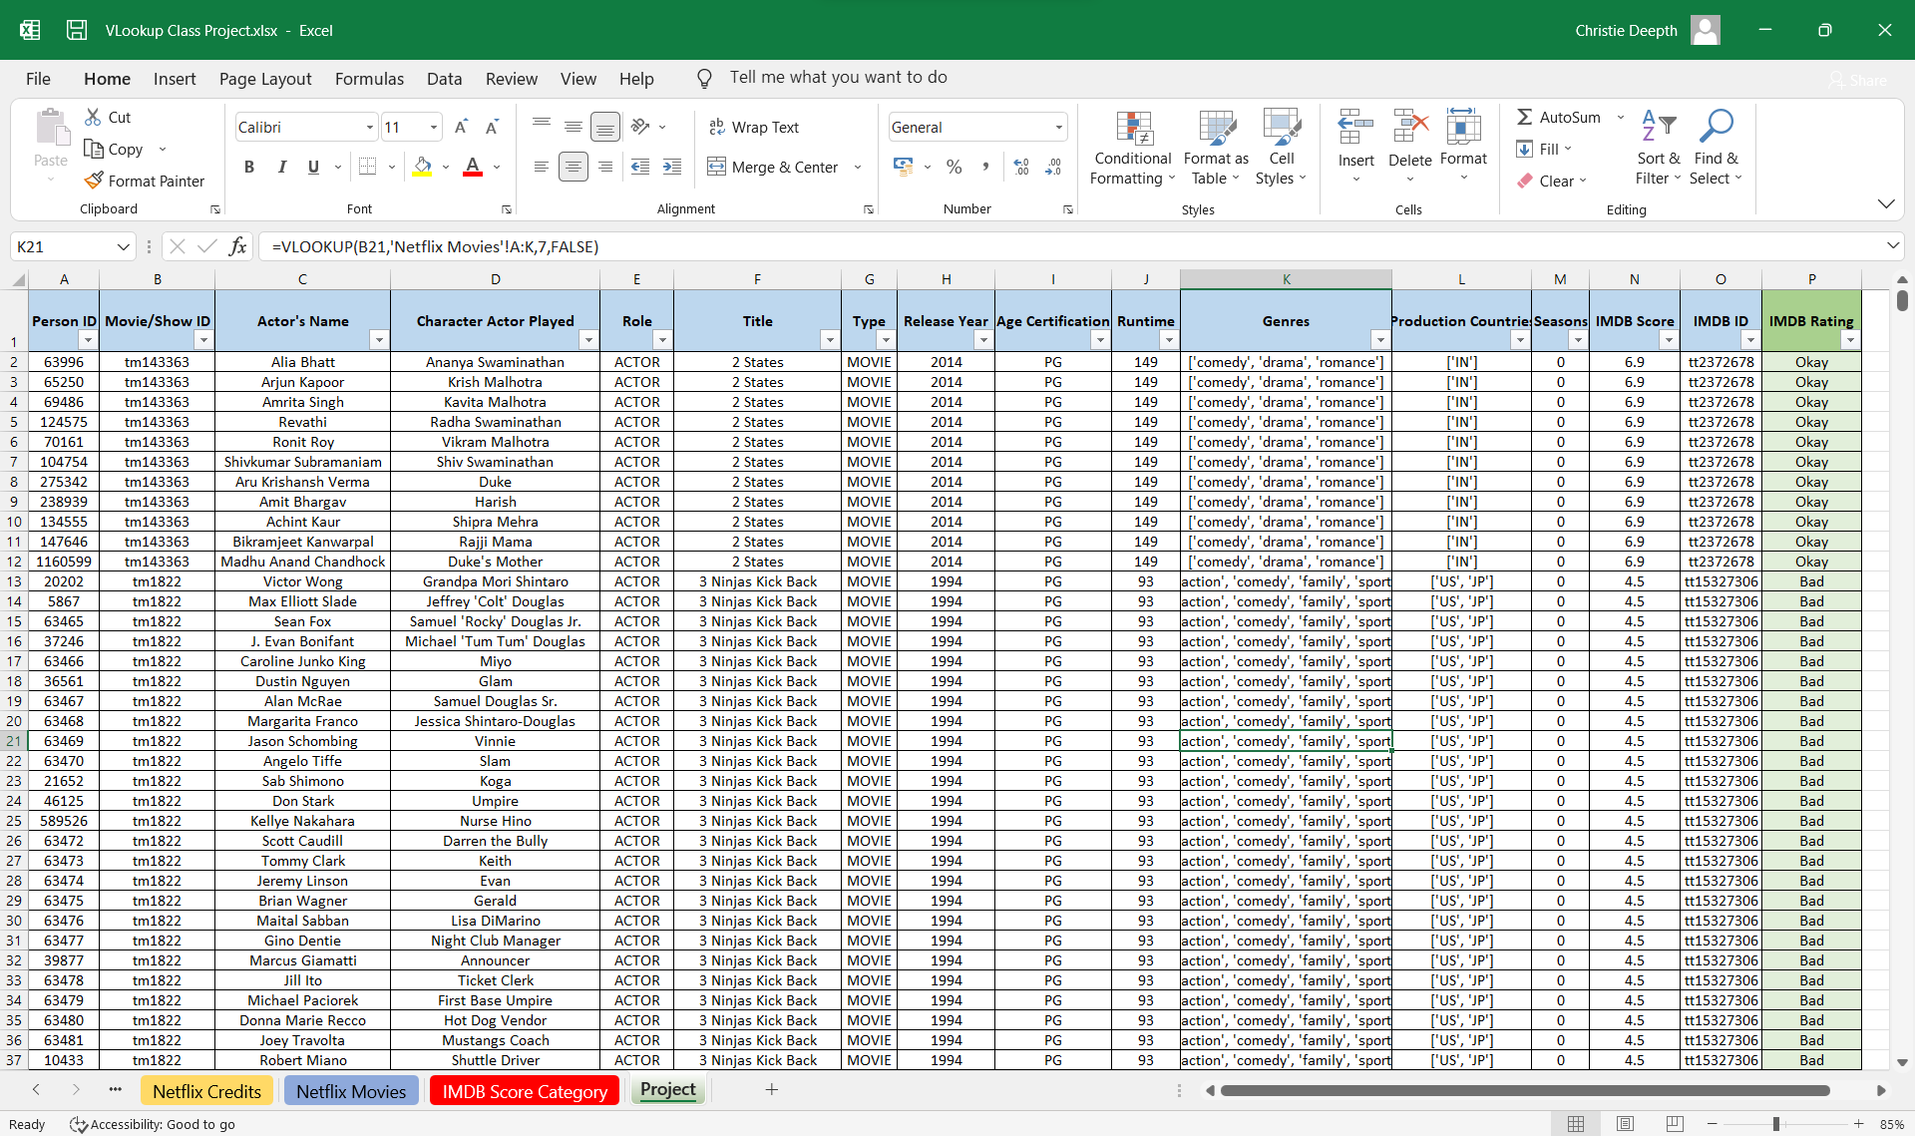Click Increase Decimal icon
The image size is (1915, 1136).
(x=1021, y=167)
